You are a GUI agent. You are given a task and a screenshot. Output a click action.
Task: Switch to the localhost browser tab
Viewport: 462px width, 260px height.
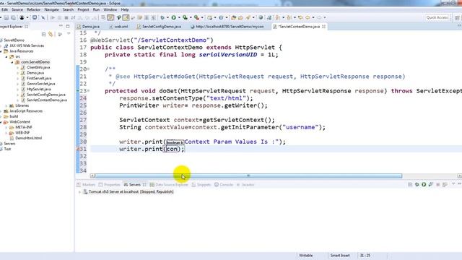[227, 27]
